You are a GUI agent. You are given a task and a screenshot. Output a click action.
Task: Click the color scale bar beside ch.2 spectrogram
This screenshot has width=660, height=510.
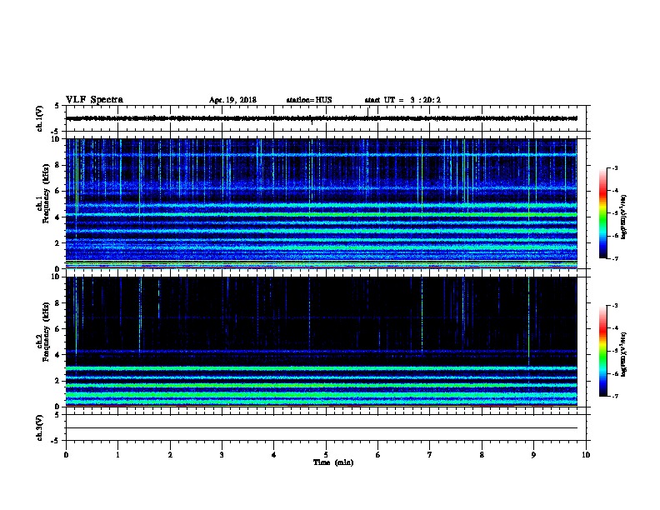(603, 351)
